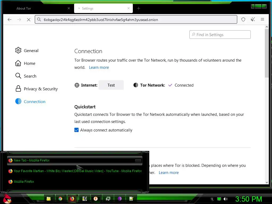Open the Angry Birds start button
This screenshot has height=204, width=272.
(7, 199)
